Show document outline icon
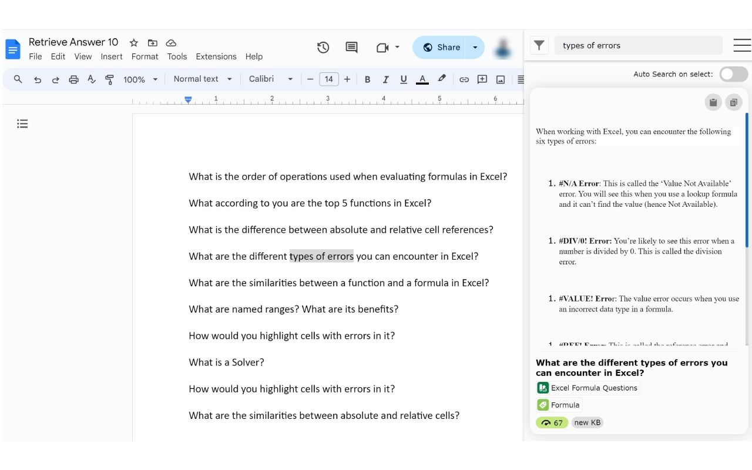Image resolution: width=752 pixels, height=470 pixels. point(22,123)
